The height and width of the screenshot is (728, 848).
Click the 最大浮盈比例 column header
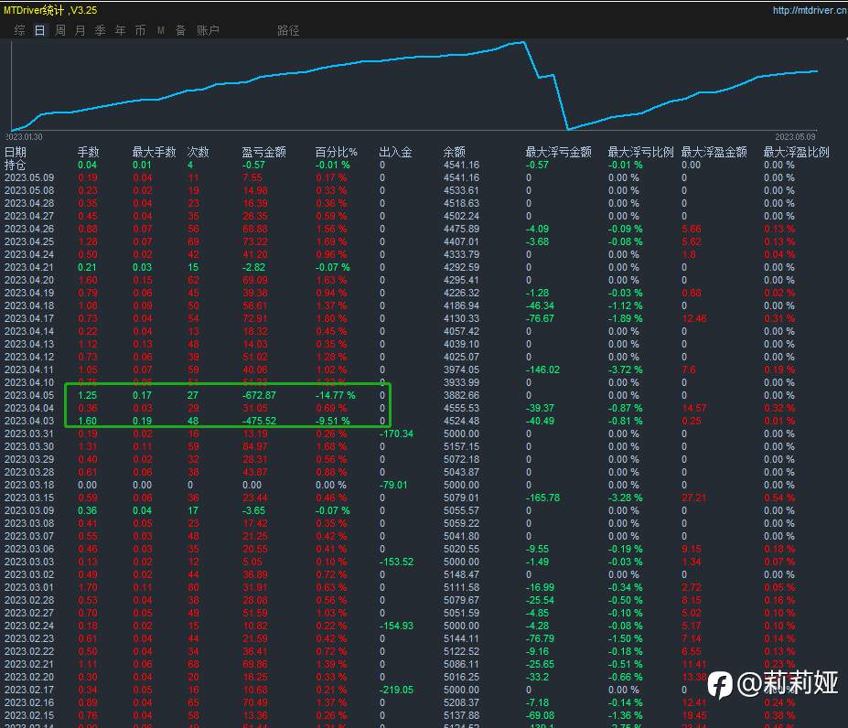tap(796, 152)
